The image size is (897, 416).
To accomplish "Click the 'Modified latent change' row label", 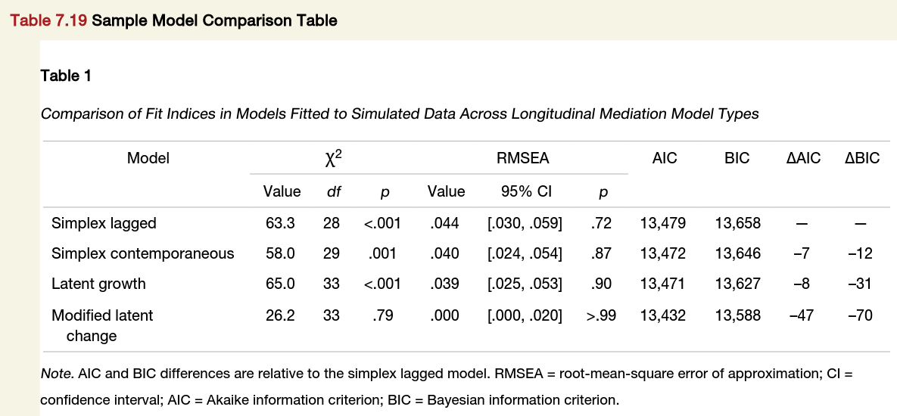I will pyautogui.click(x=101, y=324).
